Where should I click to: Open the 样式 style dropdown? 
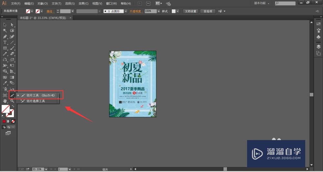[178, 11]
